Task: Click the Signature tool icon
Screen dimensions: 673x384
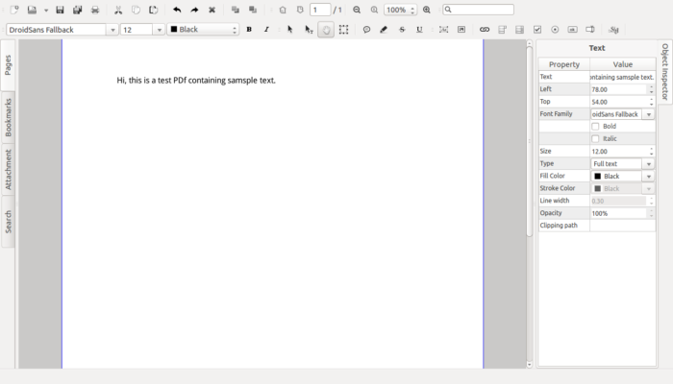Action: click(613, 29)
